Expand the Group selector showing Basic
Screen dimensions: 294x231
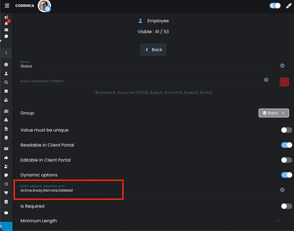tap(274, 113)
